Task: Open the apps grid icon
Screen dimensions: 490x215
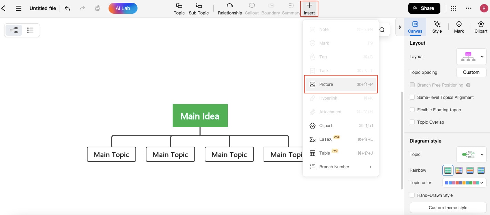Action: 453,8
